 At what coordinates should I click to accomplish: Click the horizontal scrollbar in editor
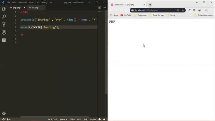tap(55, 117)
